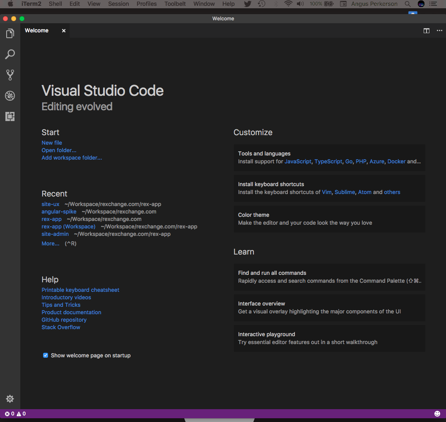Open the editor more actions (...) menu

pos(439,31)
